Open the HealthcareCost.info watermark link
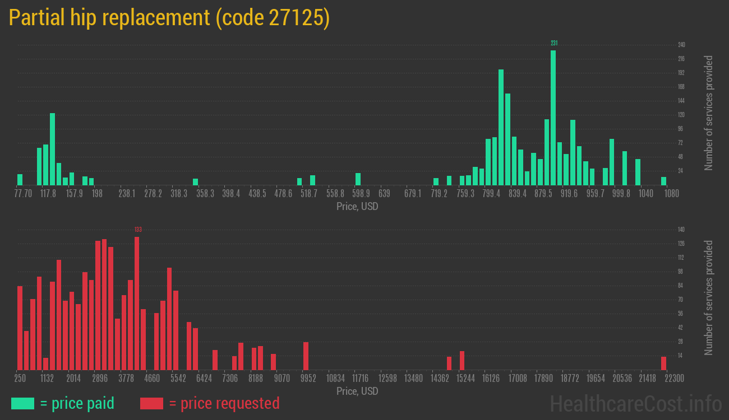 tap(635, 403)
